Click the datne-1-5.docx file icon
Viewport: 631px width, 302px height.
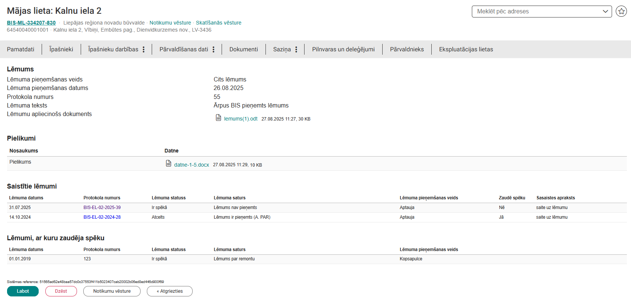(x=168, y=164)
